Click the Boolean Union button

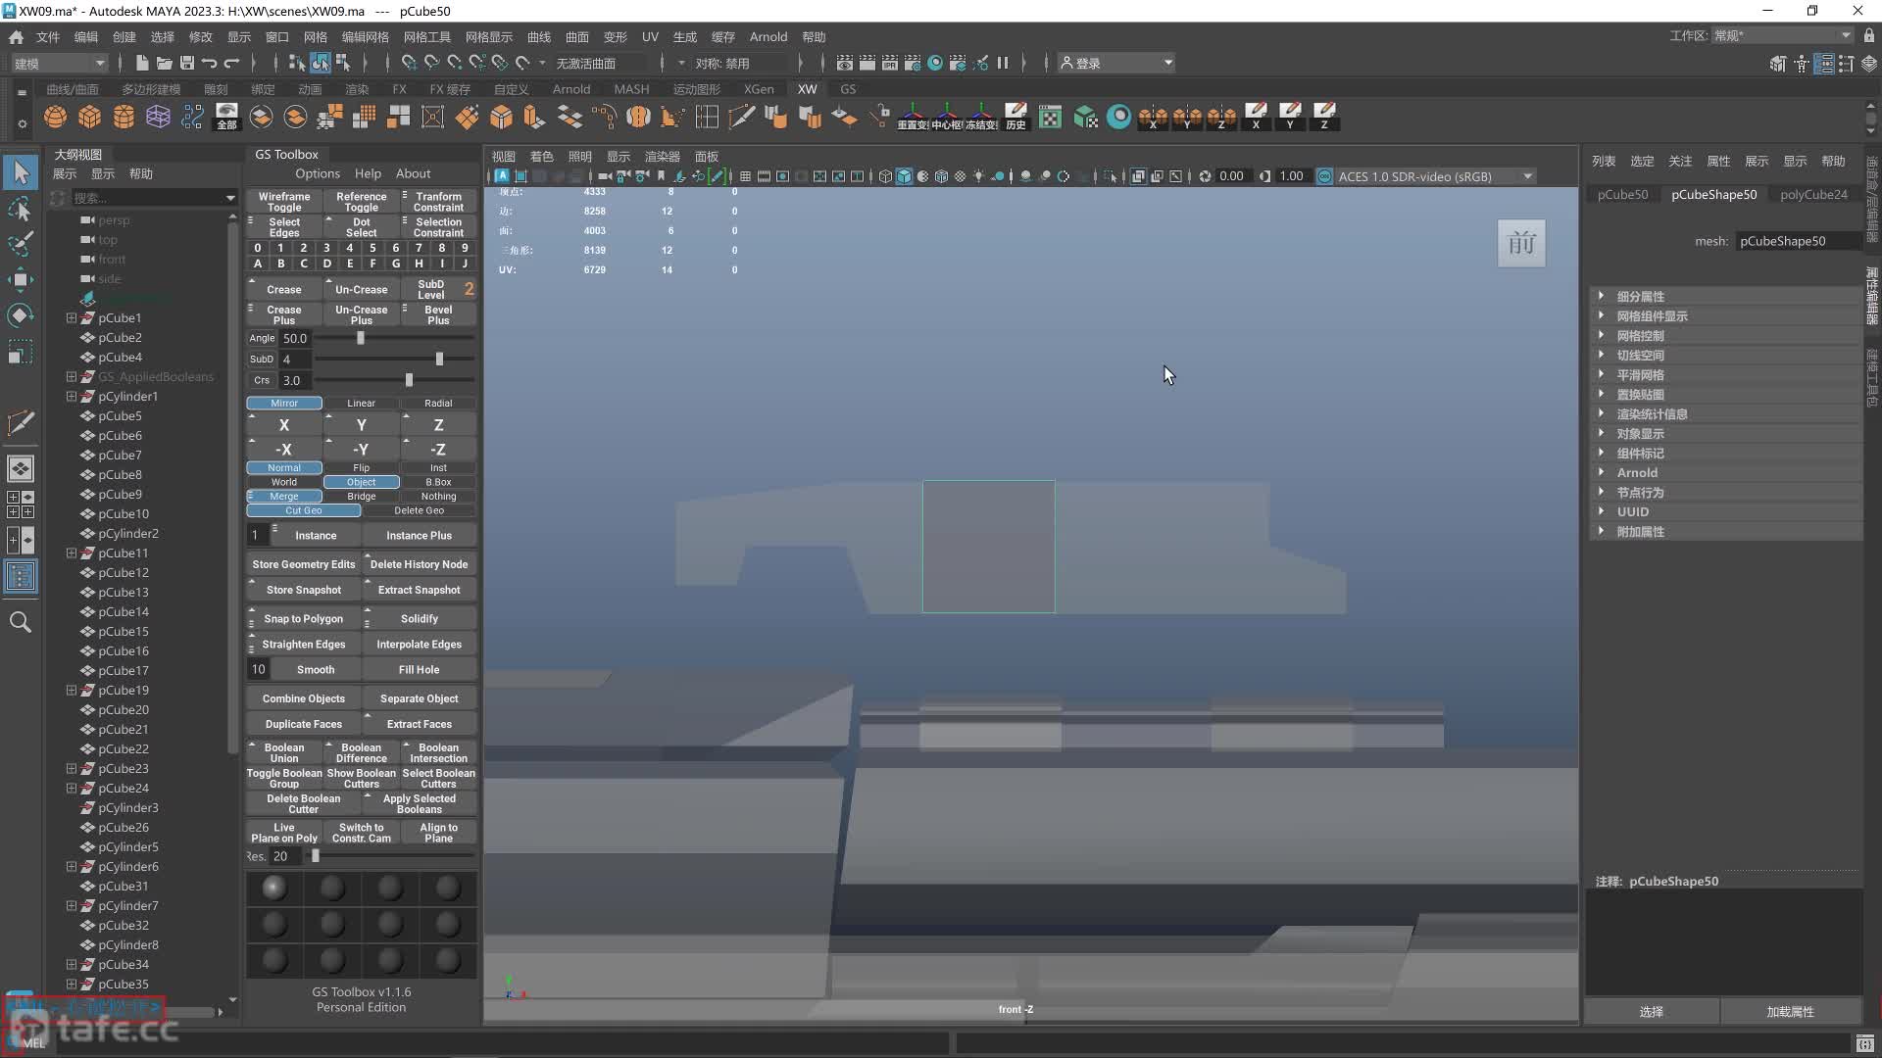pyautogui.click(x=284, y=752)
